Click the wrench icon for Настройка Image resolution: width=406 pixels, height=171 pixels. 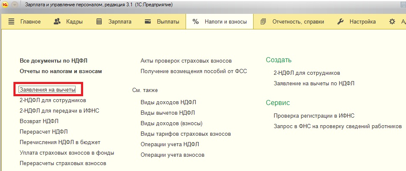pyautogui.click(x=341, y=22)
